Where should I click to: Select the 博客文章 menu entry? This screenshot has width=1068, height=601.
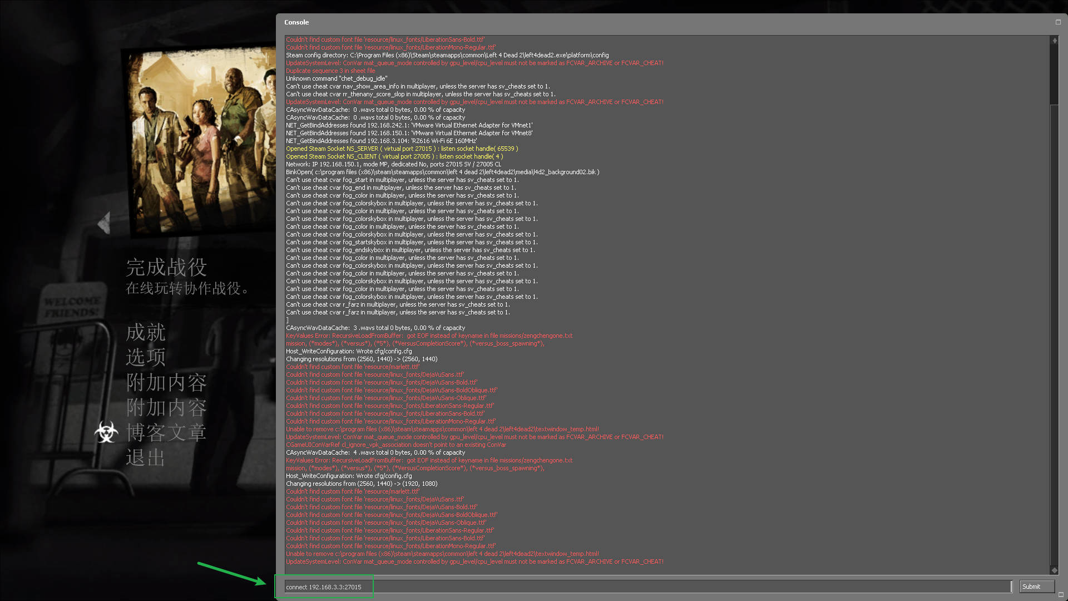(166, 432)
